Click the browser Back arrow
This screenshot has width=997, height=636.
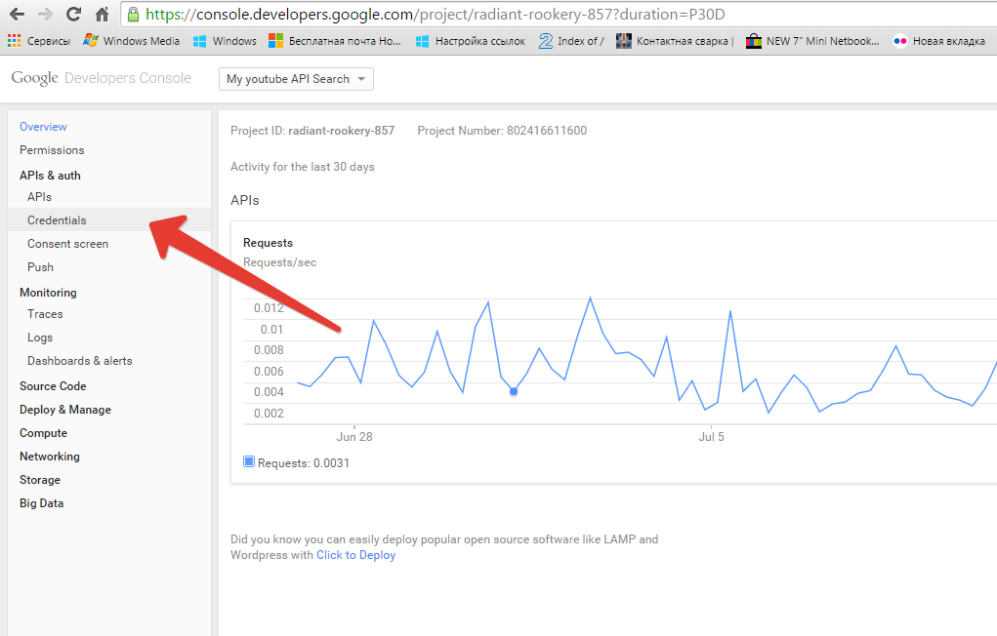[18, 14]
